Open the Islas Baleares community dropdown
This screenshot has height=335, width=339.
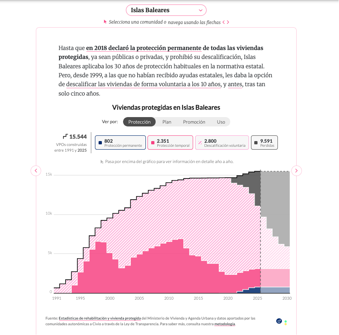(166, 10)
